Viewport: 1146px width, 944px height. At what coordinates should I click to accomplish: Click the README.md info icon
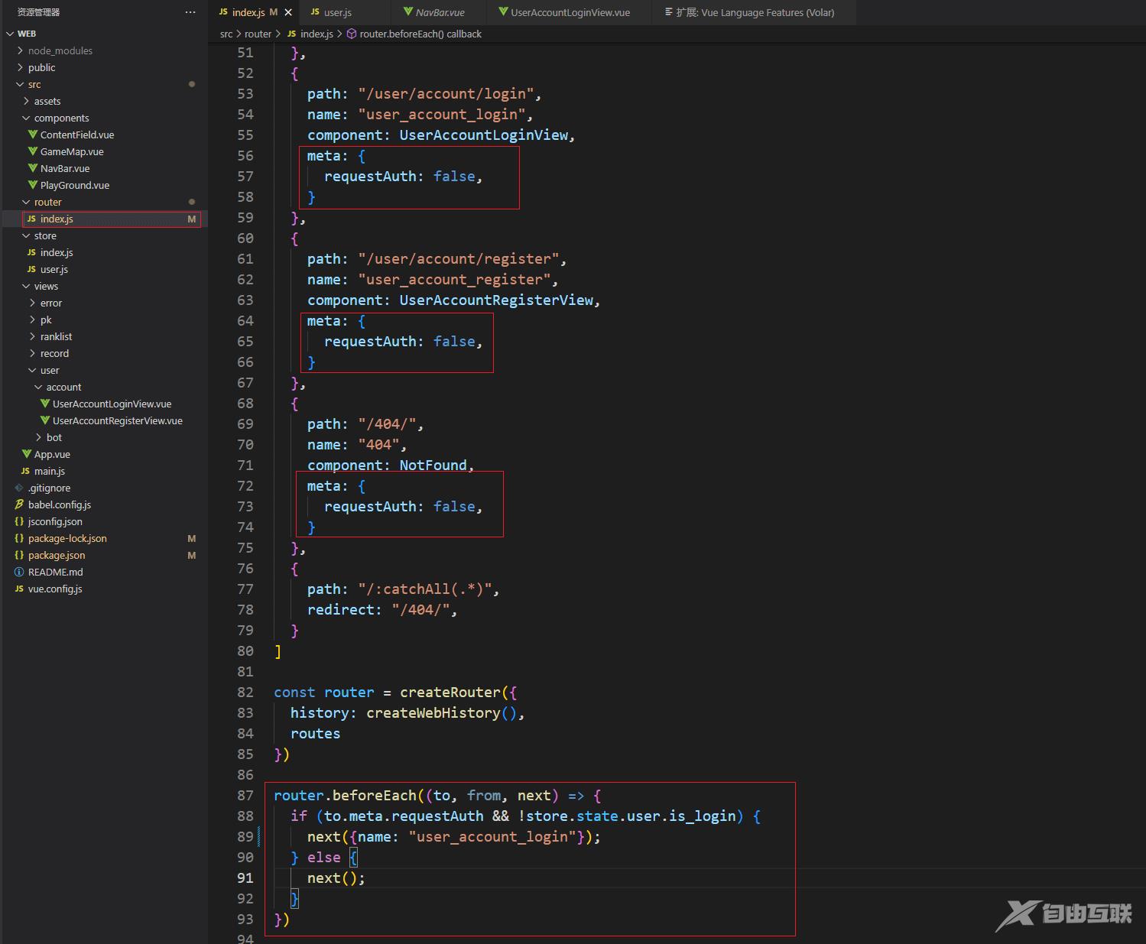tap(19, 572)
